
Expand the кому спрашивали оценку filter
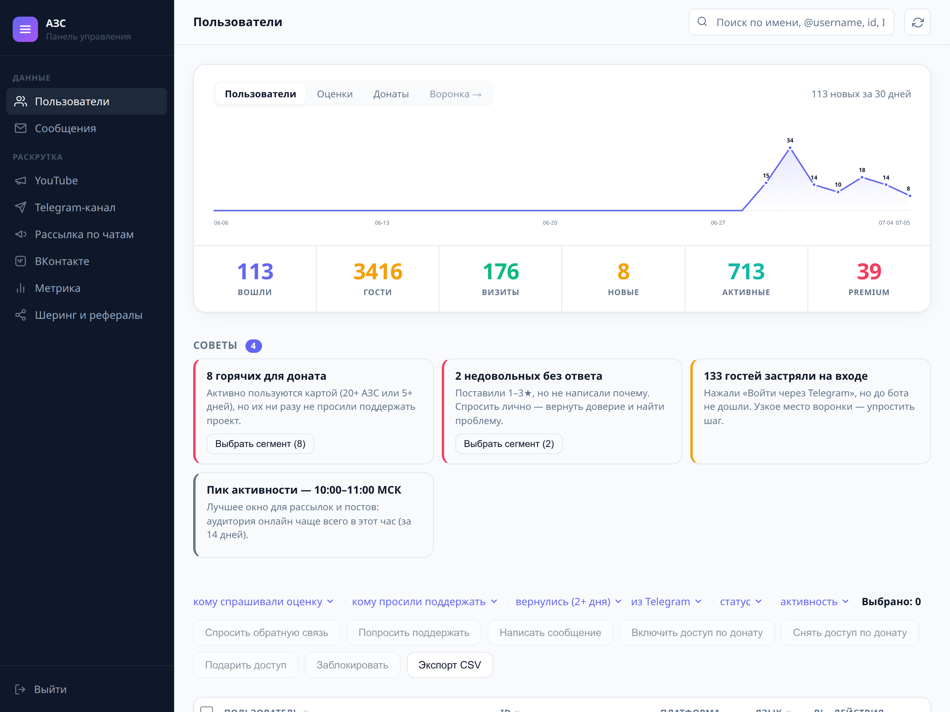pyautogui.click(x=263, y=602)
